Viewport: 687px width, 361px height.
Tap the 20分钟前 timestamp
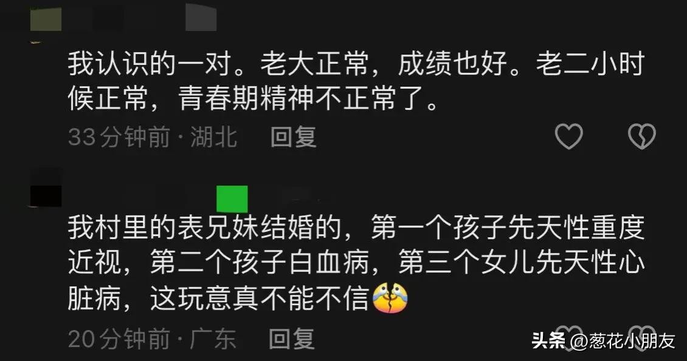pyautogui.click(x=119, y=339)
